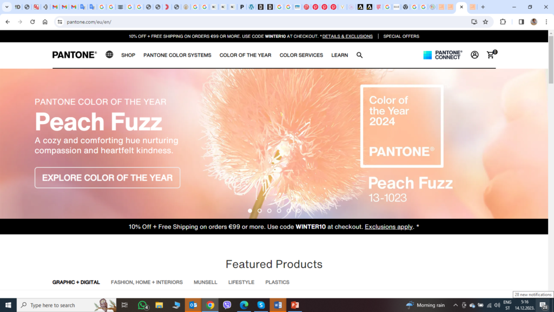Open Windows Start menu
554x312 pixels.
(x=8, y=305)
